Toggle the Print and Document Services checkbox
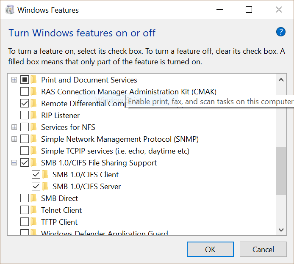The width and height of the screenshot is (294, 264). 25,80
